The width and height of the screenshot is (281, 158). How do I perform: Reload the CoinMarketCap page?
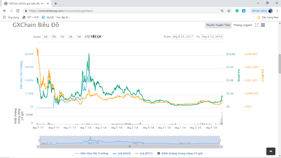[18, 11]
